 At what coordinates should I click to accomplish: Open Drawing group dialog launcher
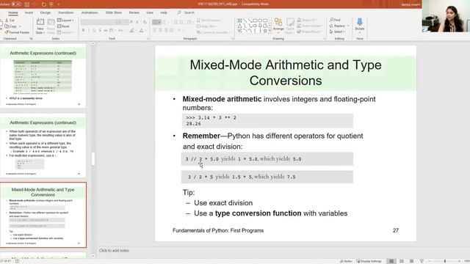tap(325, 39)
